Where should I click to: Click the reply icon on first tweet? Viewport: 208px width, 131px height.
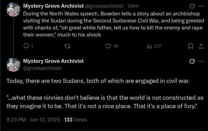(x=26, y=46)
